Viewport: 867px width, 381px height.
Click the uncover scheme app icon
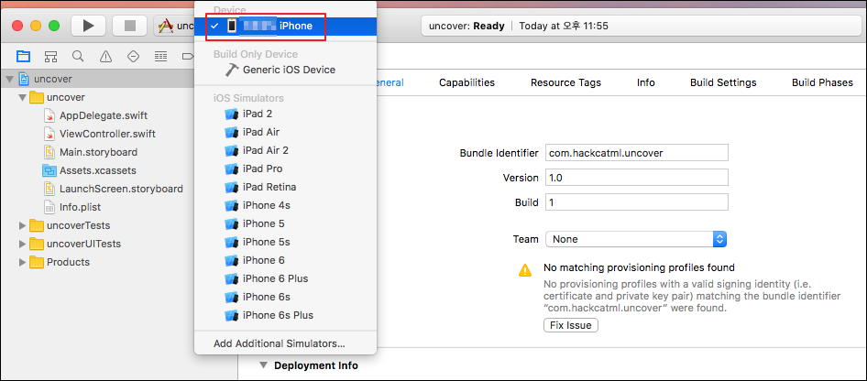click(x=165, y=26)
